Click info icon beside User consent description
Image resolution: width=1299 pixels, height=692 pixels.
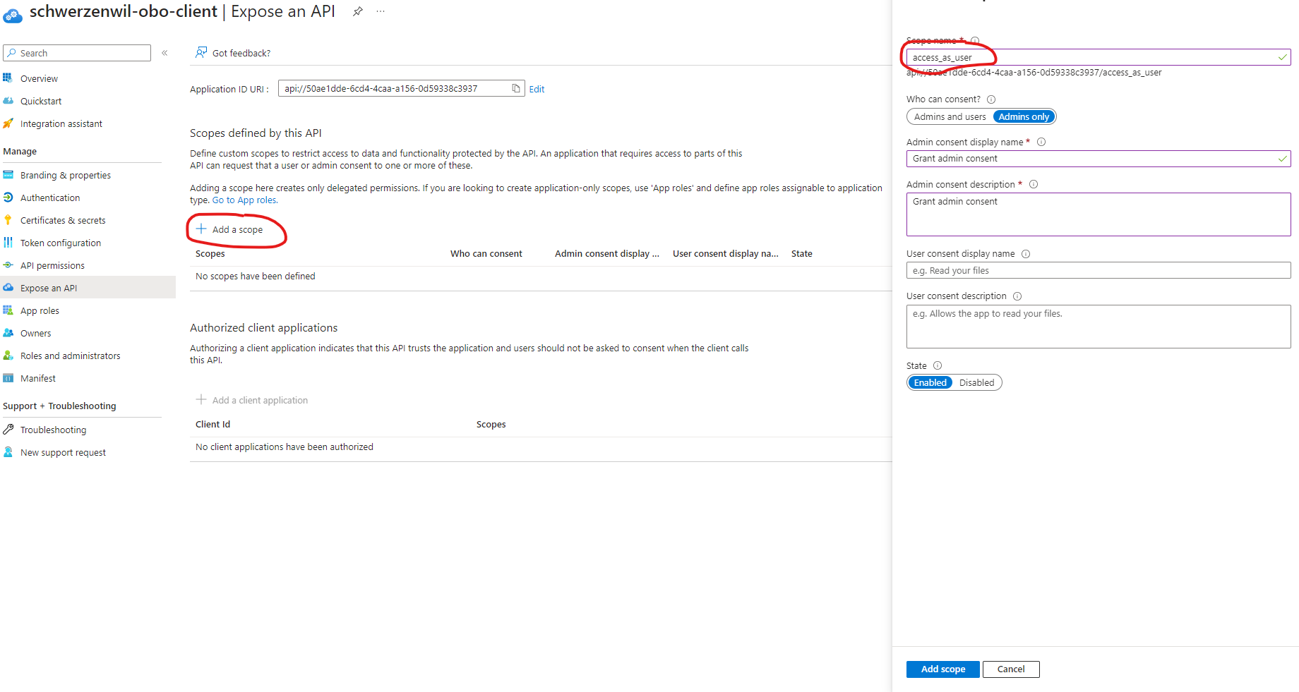coord(1017,296)
